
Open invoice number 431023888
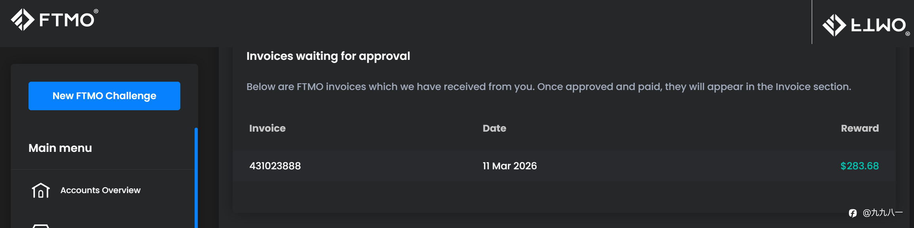point(275,166)
